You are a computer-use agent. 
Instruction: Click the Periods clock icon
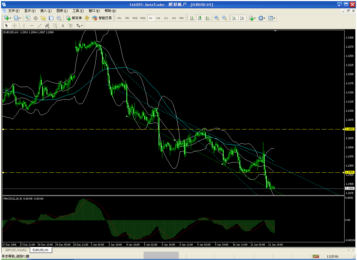[x=261, y=18]
